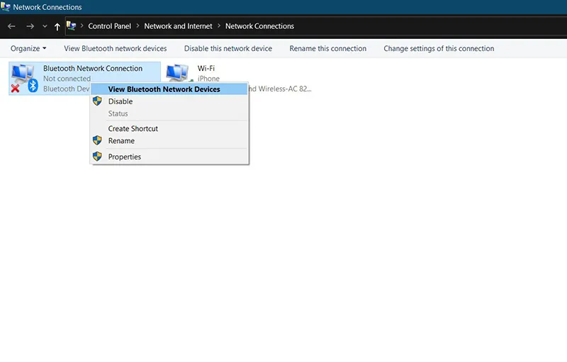The image size is (567, 362).
Task: Click View Bluetooth network devices toolbar button
Action: [x=115, y=49]
